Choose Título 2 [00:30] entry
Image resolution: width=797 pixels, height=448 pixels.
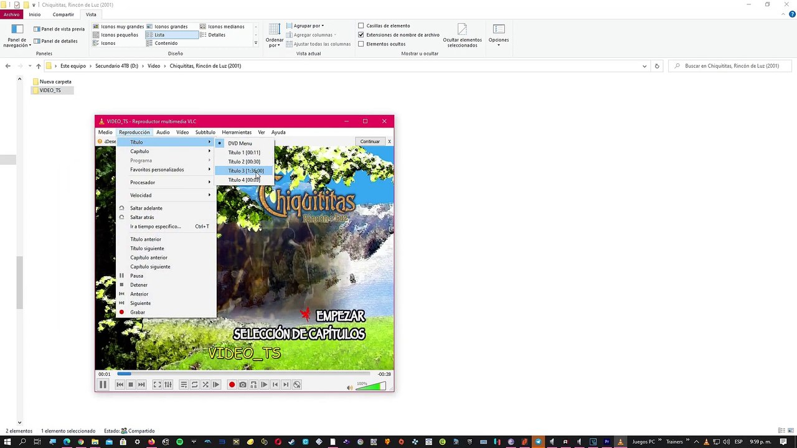244,162
